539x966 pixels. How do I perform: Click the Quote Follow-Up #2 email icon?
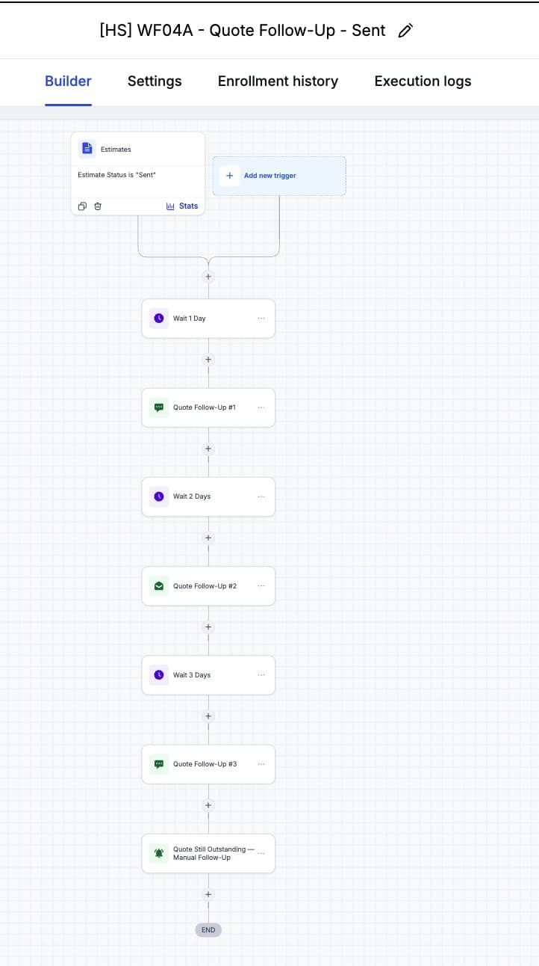[x=158, y=586]
